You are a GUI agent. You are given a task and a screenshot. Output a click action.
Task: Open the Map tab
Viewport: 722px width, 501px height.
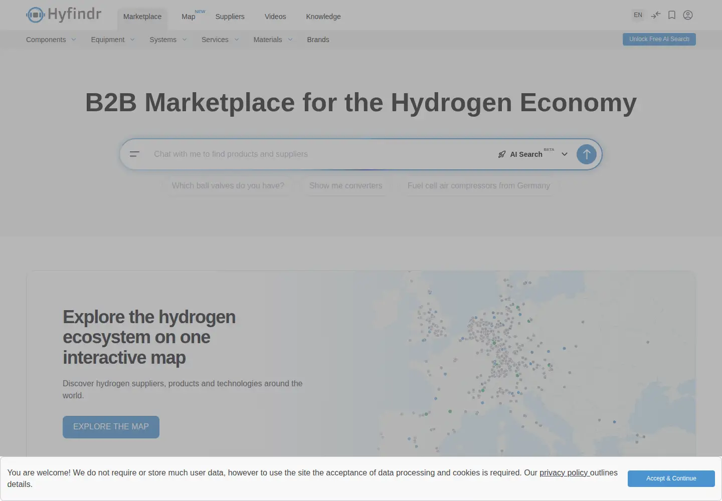pyautogui.click(x=189, y=17)
